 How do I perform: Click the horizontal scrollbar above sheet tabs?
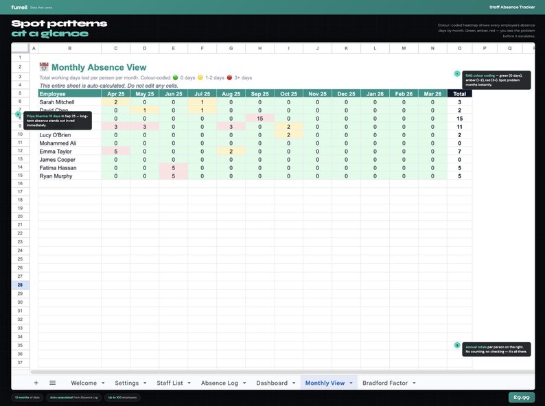pyautogui.click(x=282, y=372)
